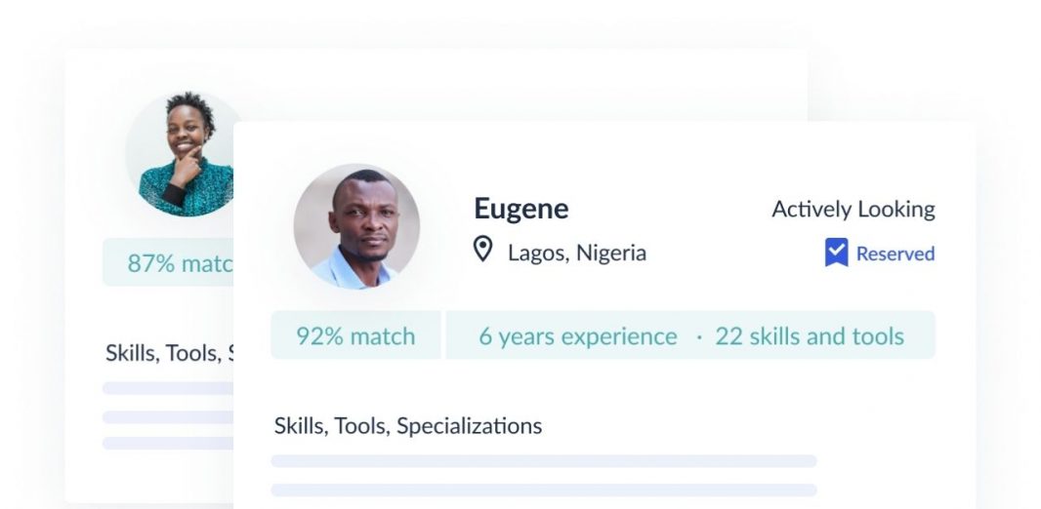Viewport: 1041px width, 509px height.
Task: Click the first skills placeholder bar on Eugene's card
Action: [x=544, y=461]
